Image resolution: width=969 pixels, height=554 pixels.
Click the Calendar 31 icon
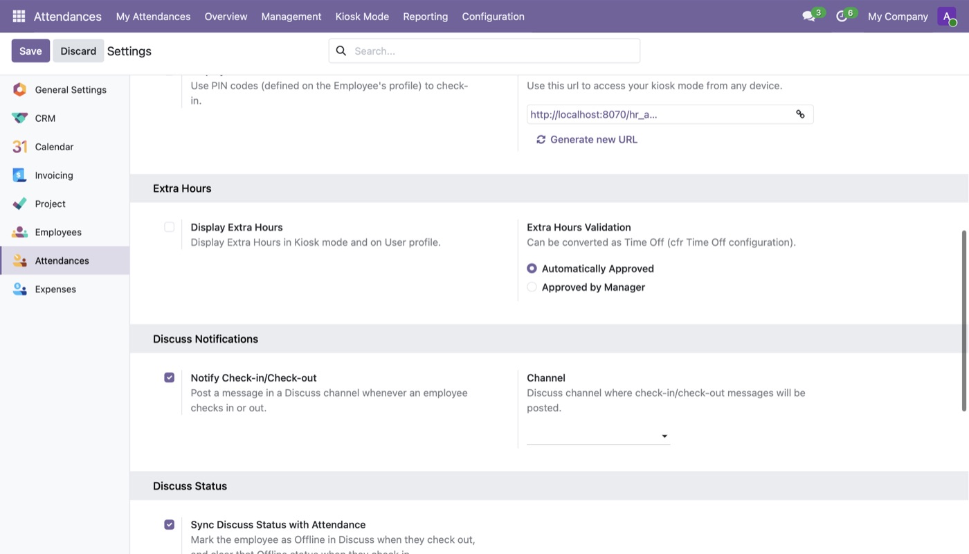tap(19, 146)
